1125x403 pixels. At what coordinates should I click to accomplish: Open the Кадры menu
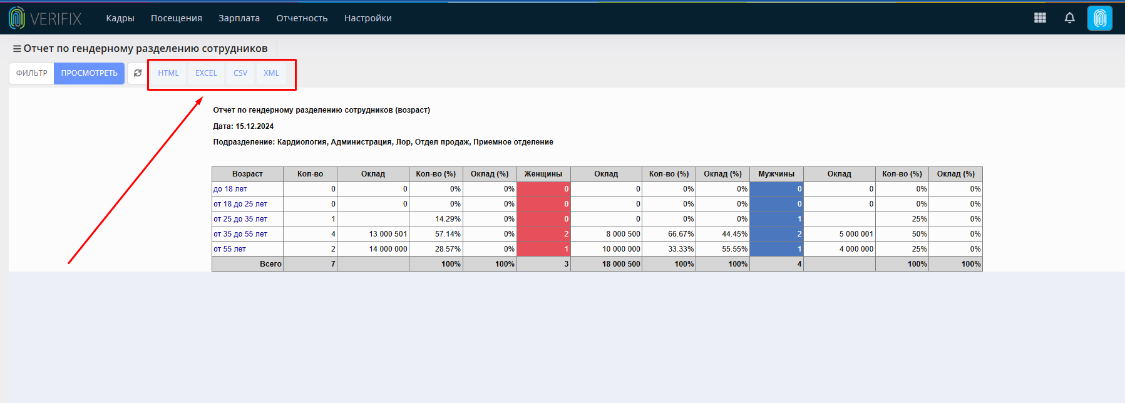pos(120,18)
